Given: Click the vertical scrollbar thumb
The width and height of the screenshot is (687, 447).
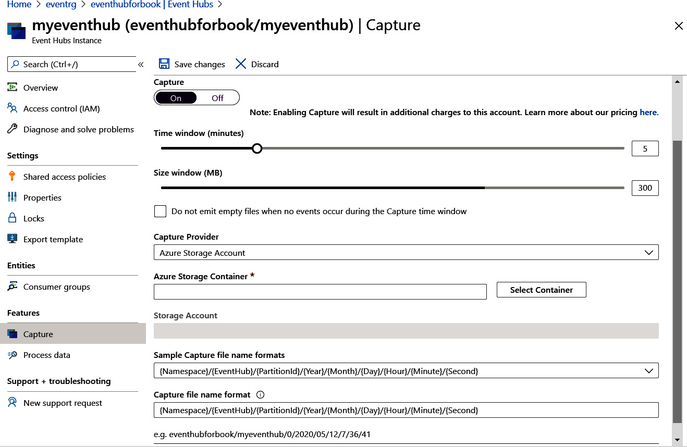Looking at the screenshot, I should 677,281.
